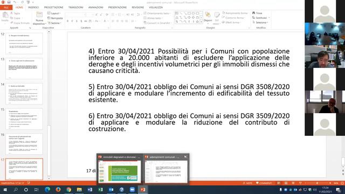Select slide 12 thumbnail
The width and height of the screenshot is (345, 194).
pyautogui.click(x=24, y=43)
